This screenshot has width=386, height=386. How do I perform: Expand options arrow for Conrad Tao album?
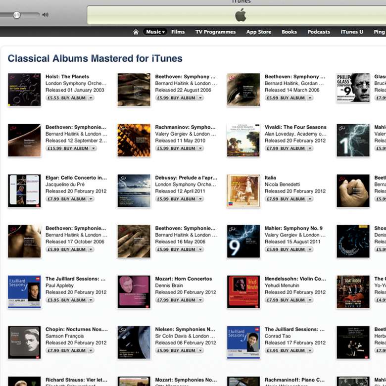click(x=310, y=350)
